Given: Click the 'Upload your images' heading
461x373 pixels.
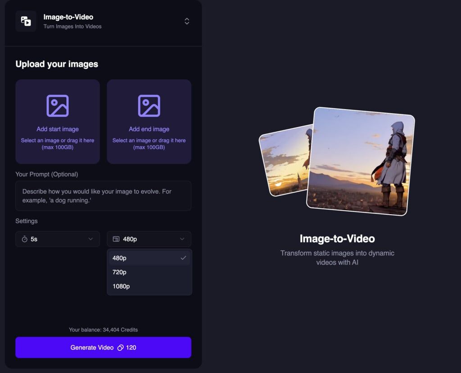Looking at the screenshot, I should tap(57, 64).
